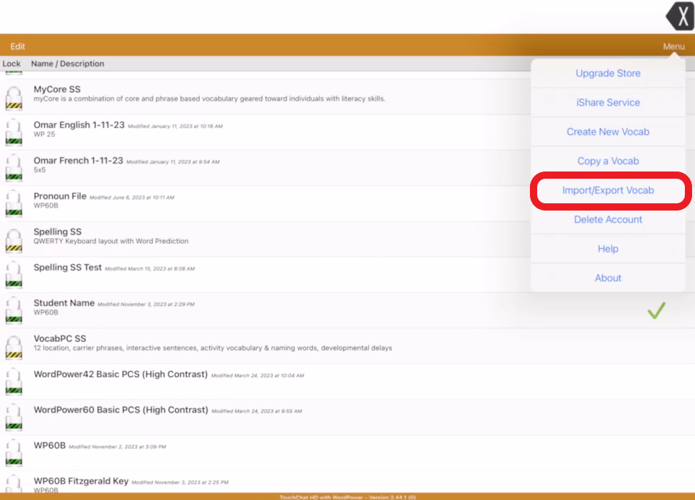The height and width of the screenshot is (500, 695).
Task: Click the WordPower42 Basic PCS lock icon
Action: tap(14, 382)
